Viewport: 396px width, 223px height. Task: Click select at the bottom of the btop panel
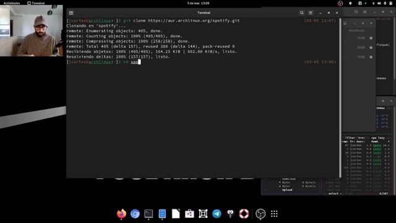(334, 194)
